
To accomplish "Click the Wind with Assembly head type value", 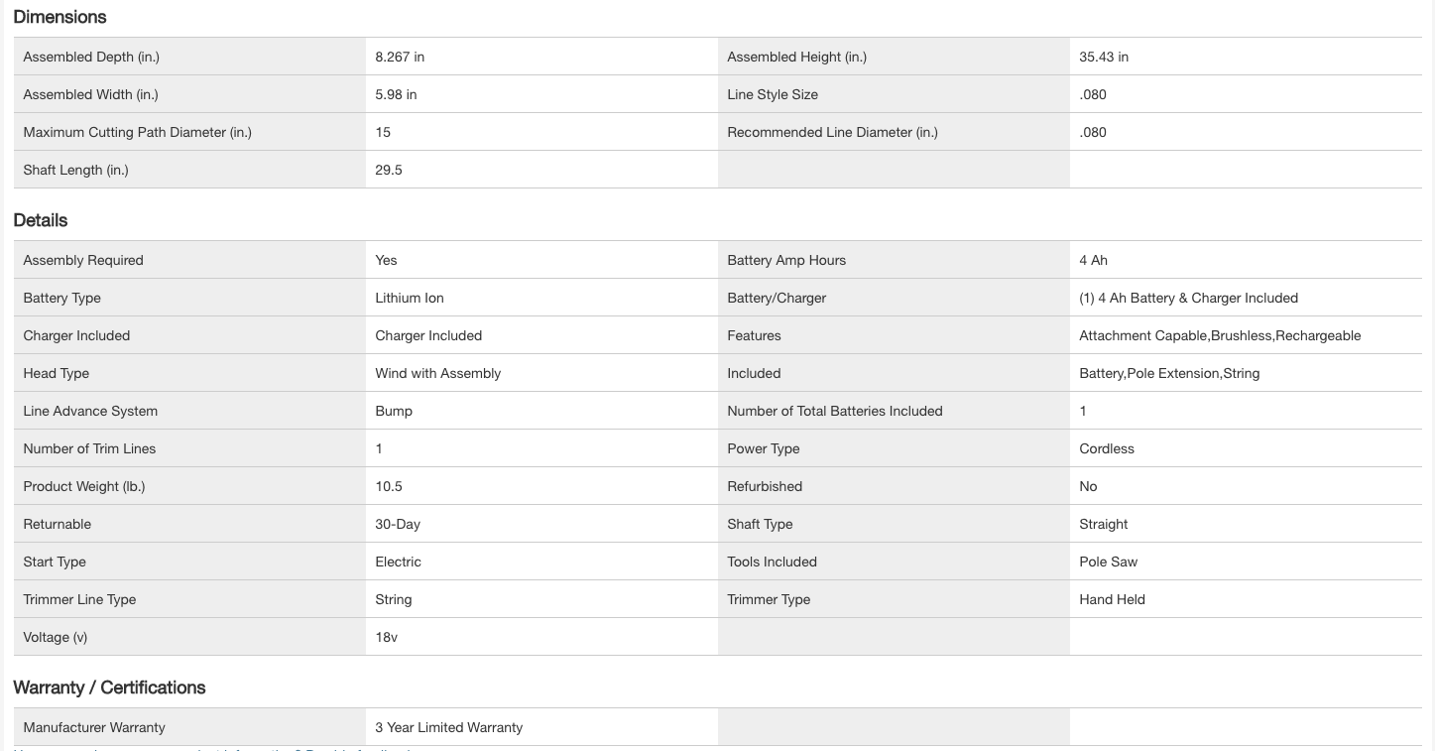I will pos(437,374).
